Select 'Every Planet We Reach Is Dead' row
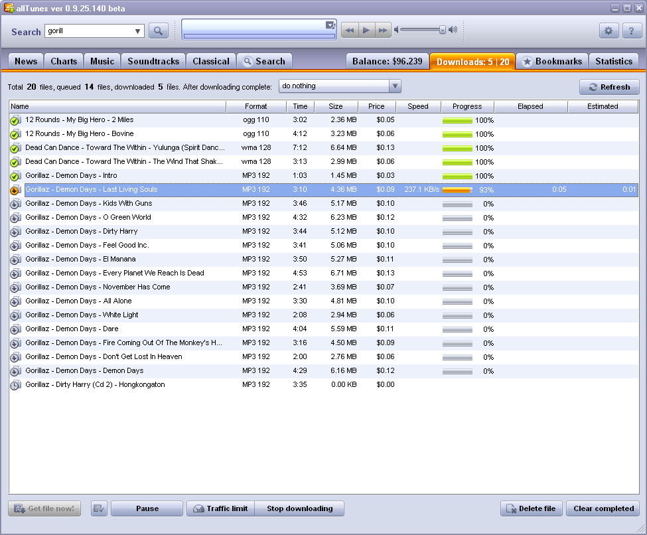This screenshot has width=647, height=535. click(x=324, y=273)
